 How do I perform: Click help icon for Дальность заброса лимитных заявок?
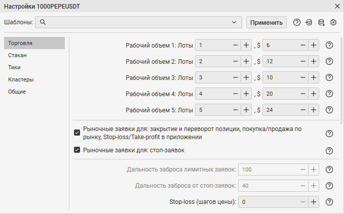point(329,169)
